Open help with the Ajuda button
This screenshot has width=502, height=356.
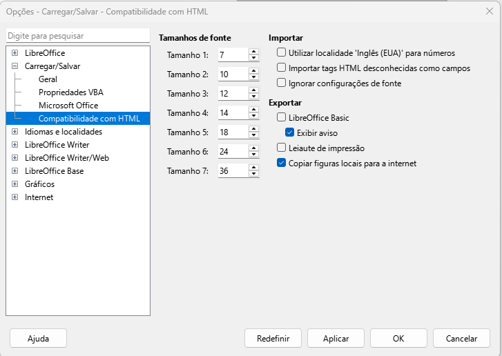(x=38, y=338)
